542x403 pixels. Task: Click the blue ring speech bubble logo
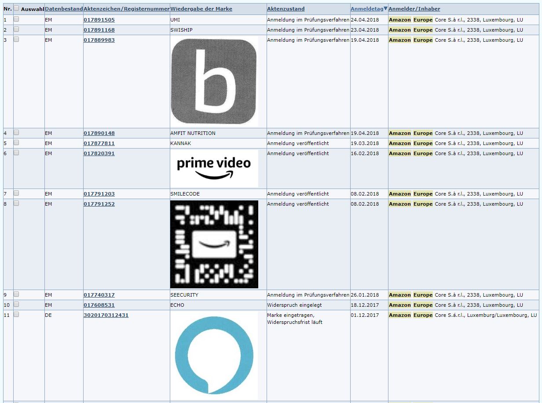[x=214, y=356]
